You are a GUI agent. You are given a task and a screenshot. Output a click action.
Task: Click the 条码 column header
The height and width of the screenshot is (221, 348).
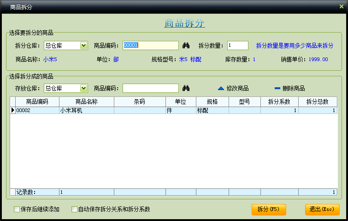(x=140, y=102)
